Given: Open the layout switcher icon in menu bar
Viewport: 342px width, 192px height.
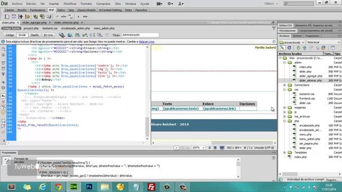Looking at the screenshot, I should click(159, 4).
